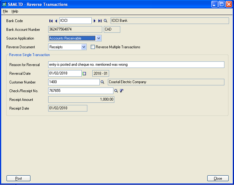Image resolution: width=234 pixels, height=185 pixels.
Task: Go to previous Bank Code record
Action: point(56,21)
